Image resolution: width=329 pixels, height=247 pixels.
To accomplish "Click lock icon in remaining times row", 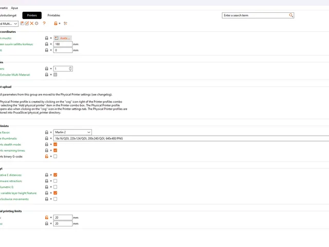I will tap(47, 150).
